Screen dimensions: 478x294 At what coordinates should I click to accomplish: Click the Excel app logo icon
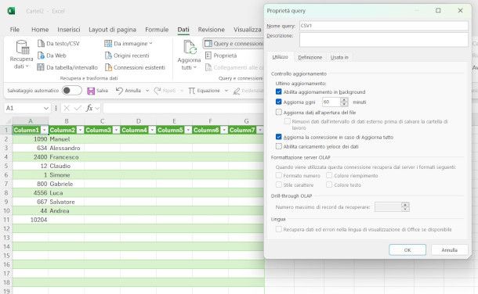[11, 11]
